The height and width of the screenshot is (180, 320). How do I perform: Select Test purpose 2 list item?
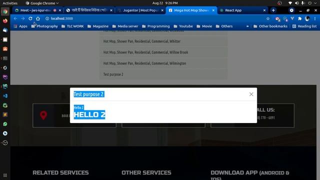pyautogui.click(x=163, y=74)
